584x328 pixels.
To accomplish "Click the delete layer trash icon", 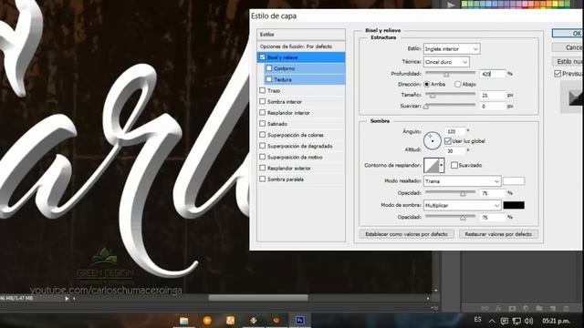I will [566, 308].
